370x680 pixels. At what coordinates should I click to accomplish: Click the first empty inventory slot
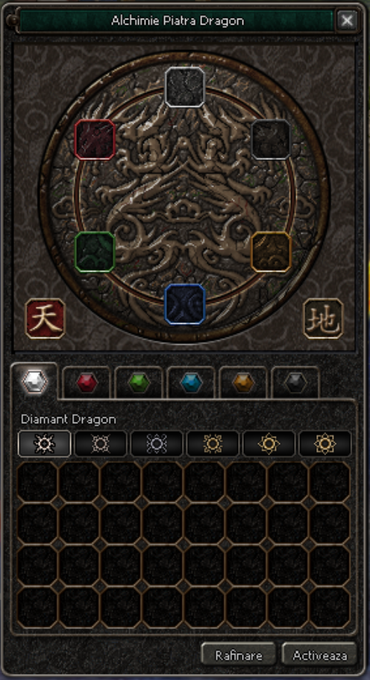point(37,481)
